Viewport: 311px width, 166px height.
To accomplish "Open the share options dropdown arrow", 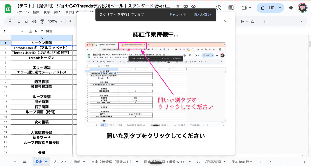I will coord(280,8).
